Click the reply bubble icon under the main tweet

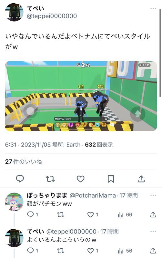coord(20,179)
